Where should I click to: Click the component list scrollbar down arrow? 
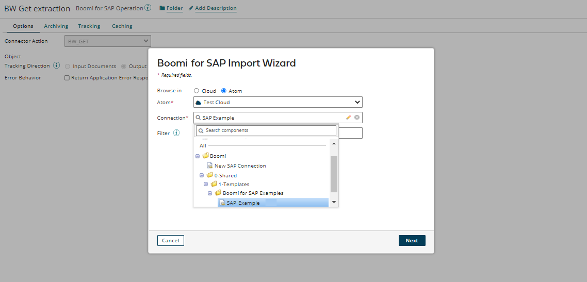334,202
